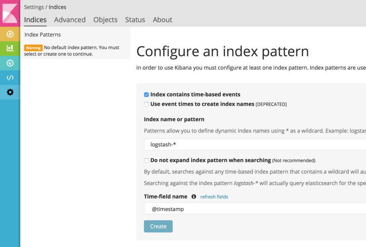366x247 pixels.
Task: Click the Settings breadcrumb
Action: (x=34, y=7)
